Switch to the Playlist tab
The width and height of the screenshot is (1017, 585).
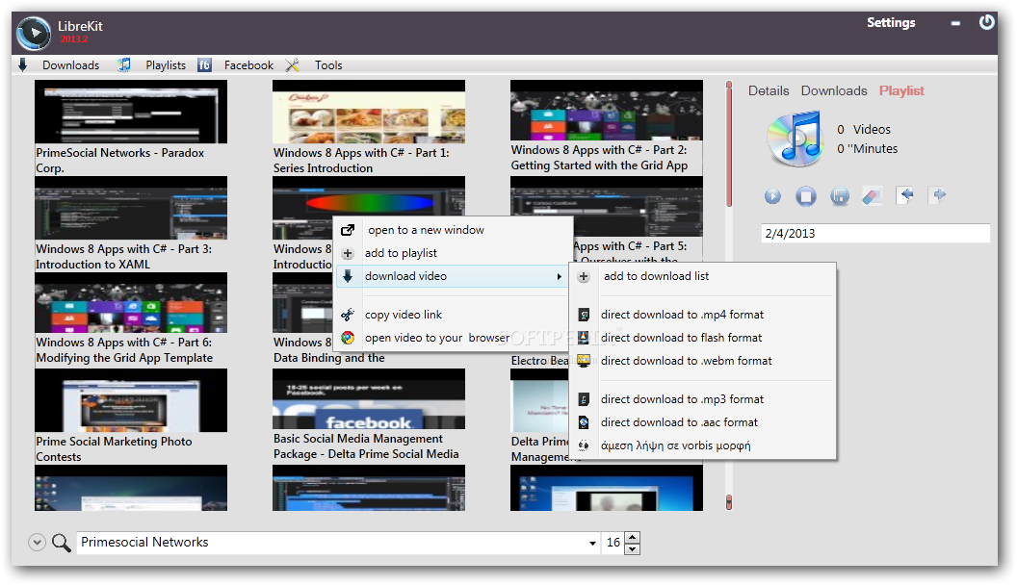[901, 90]
